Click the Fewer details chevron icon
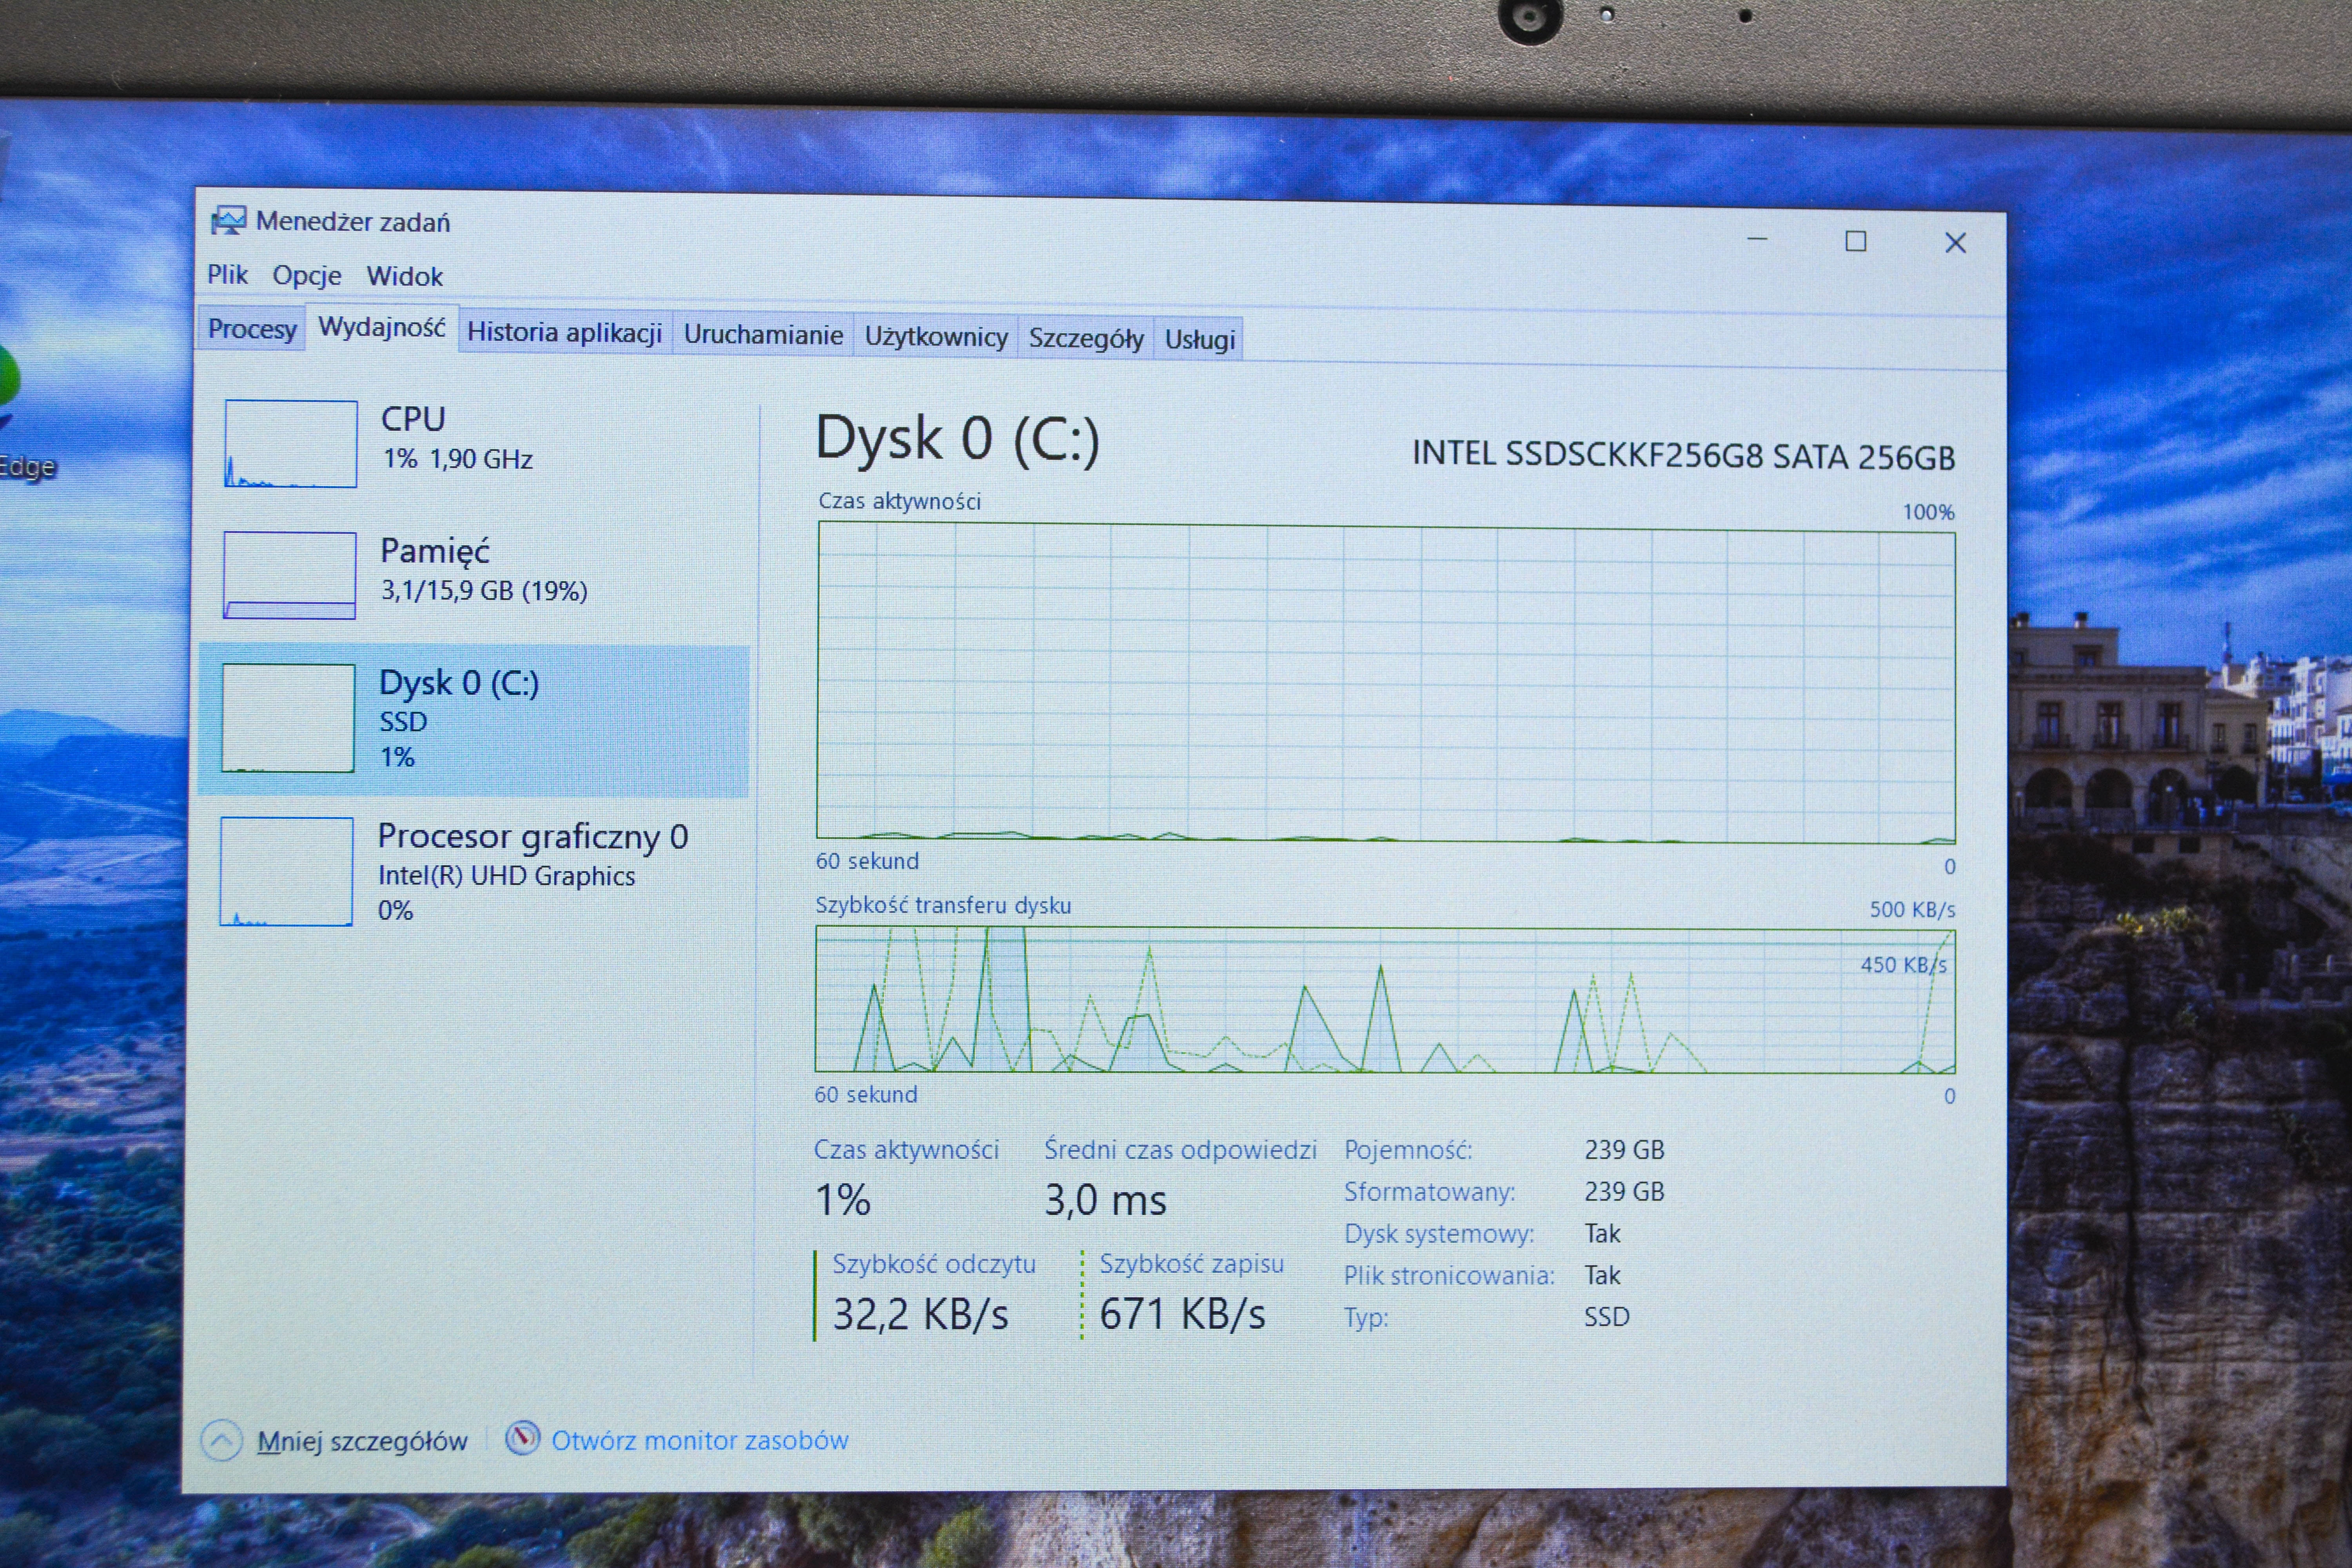 pos(222,1440)
